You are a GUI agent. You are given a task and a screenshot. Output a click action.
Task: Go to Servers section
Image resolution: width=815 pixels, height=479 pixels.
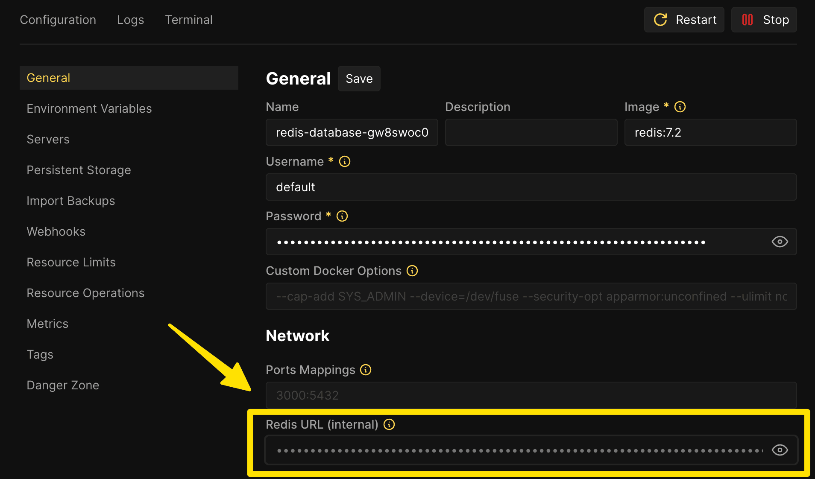[x=129, y=139]
